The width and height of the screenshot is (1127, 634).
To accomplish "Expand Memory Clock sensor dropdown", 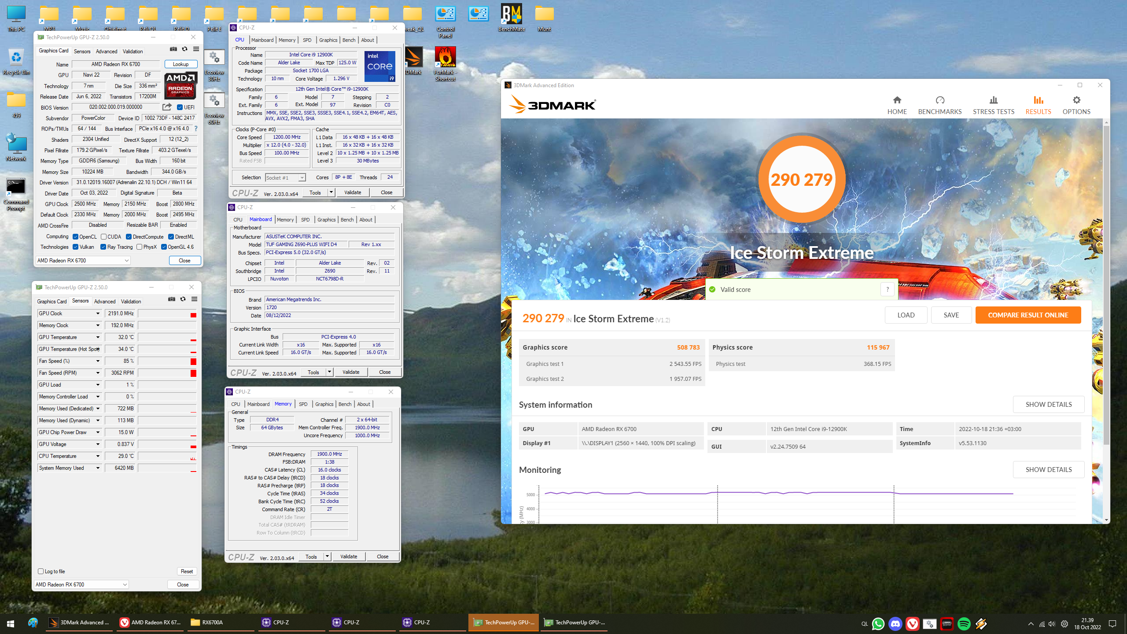I will click(x=98, y=325).
